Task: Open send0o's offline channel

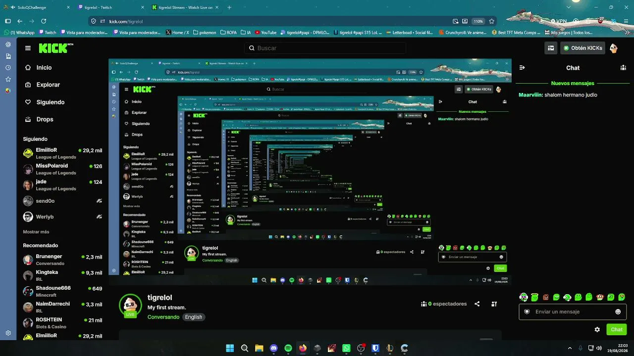Action: coord(63,201)
